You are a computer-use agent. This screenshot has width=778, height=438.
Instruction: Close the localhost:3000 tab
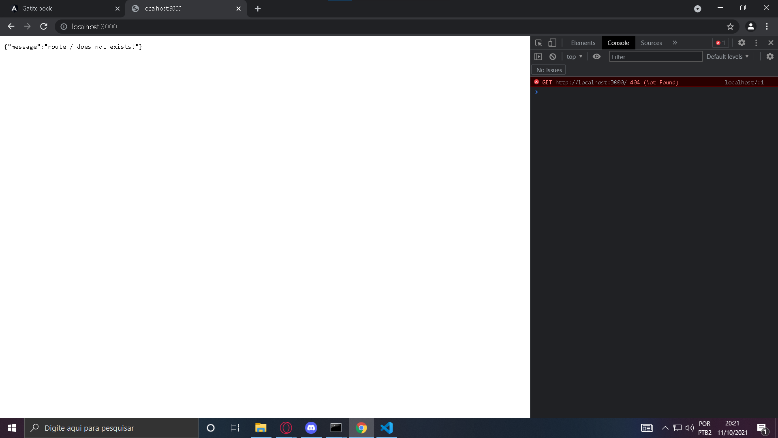point(239,9)
